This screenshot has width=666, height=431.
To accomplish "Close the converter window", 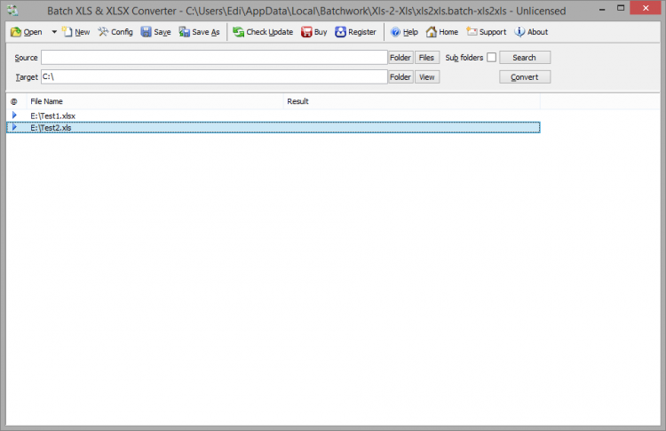I will click(646, 8).
